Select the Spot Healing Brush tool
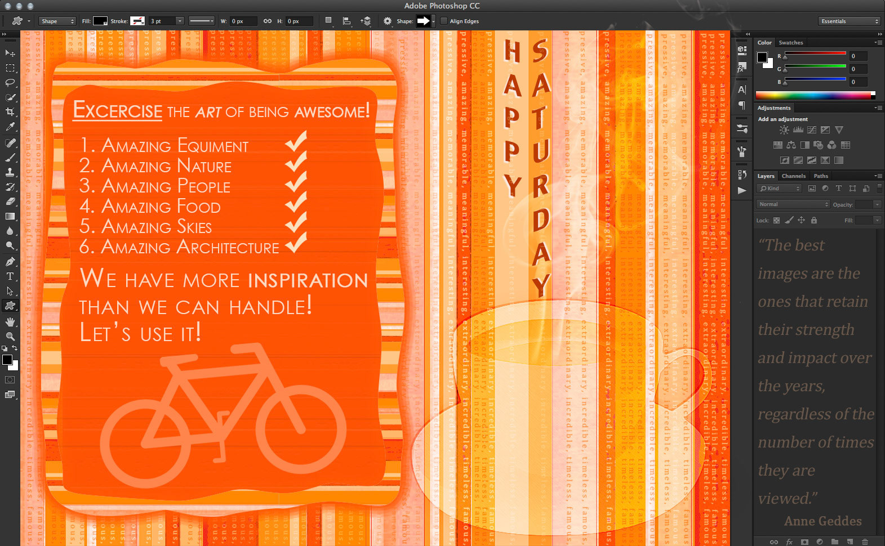 [10, 143]
